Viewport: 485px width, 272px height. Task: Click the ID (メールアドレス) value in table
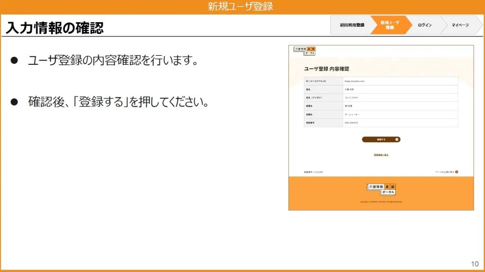click(354, 81)
